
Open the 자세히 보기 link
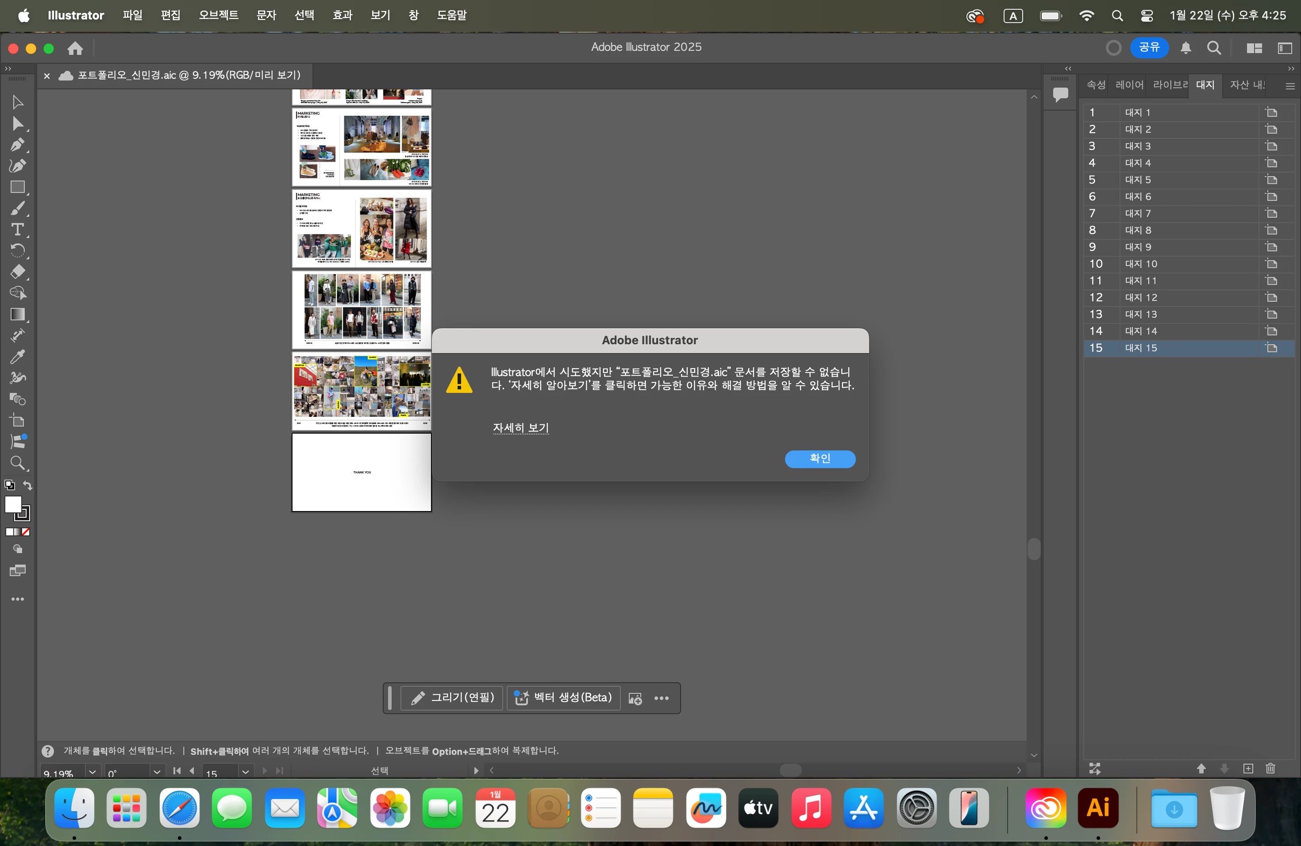[x=520, y=427]
